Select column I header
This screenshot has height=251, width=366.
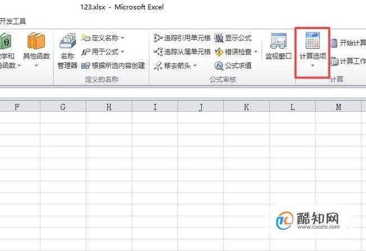pos(155,107)
